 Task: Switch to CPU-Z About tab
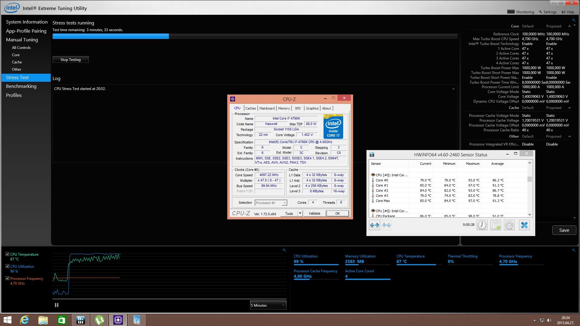pos(327,108)
